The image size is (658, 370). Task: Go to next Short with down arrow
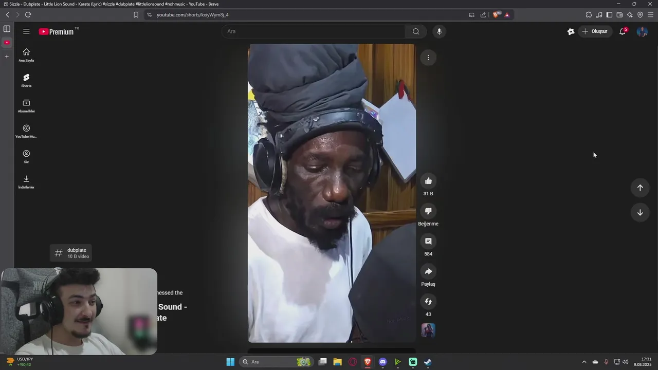click(x=640, y=212)
